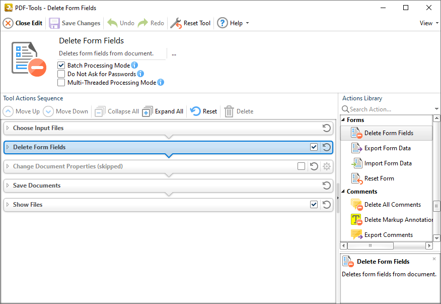Image resolution: width=441 pixels, height=304 pixels.
Task: Click the library horizontal scroll right arrow
Action: click(x=429, y=246)
